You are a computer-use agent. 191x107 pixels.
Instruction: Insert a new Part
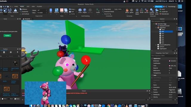51,11
